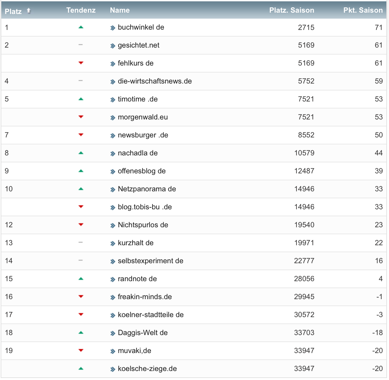Click green up-trend arrow for buchwinkel de
The height and width of the screenshot is (380, 389).
click(81, 27)
